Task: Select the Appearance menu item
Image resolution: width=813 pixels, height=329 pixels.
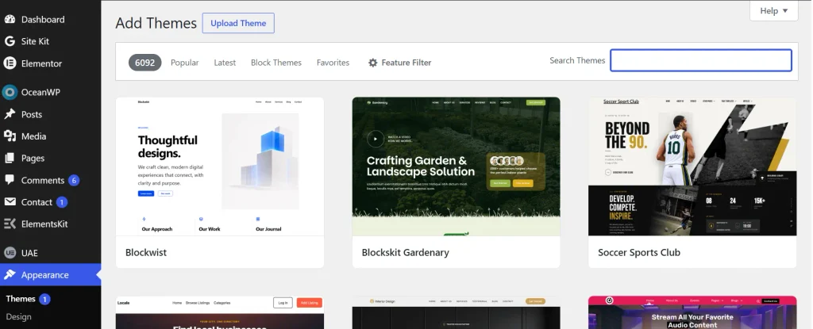Action: (x=50, y=274)
